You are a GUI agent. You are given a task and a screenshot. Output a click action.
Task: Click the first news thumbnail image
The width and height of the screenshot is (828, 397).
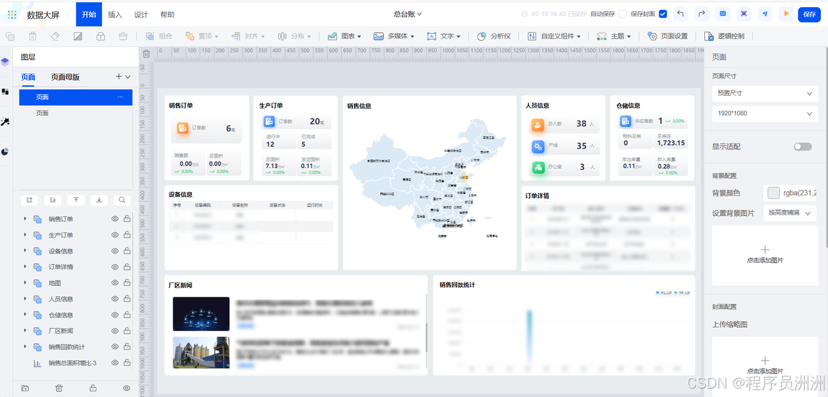201,314
